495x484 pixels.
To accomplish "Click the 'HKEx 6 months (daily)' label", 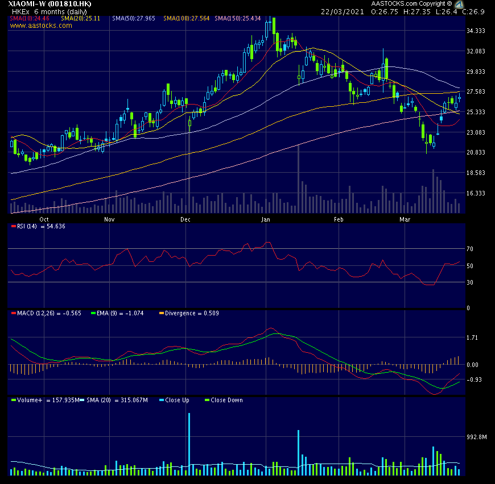I will 49,12.
